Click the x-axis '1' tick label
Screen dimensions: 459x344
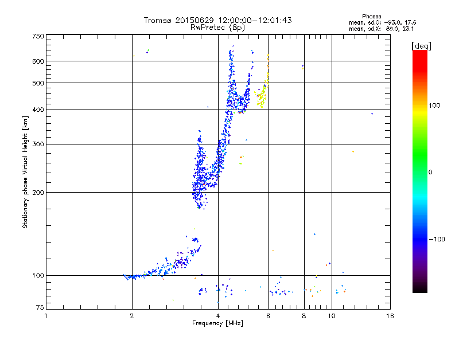(x=46, y=316)
